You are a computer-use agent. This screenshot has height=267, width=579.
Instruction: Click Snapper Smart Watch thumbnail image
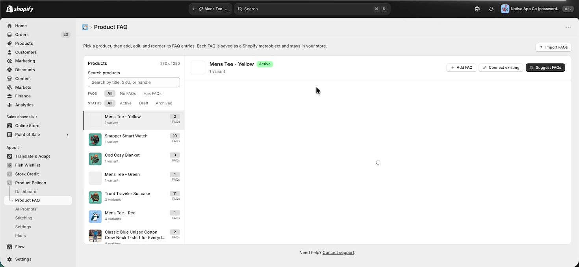95,140
